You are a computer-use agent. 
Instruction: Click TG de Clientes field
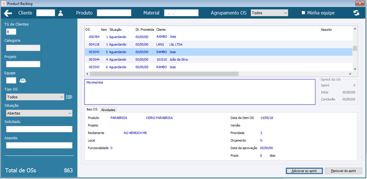coord(11,32)
